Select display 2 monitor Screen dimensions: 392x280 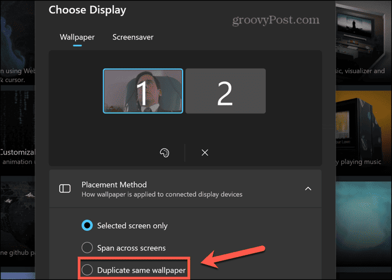226,91
